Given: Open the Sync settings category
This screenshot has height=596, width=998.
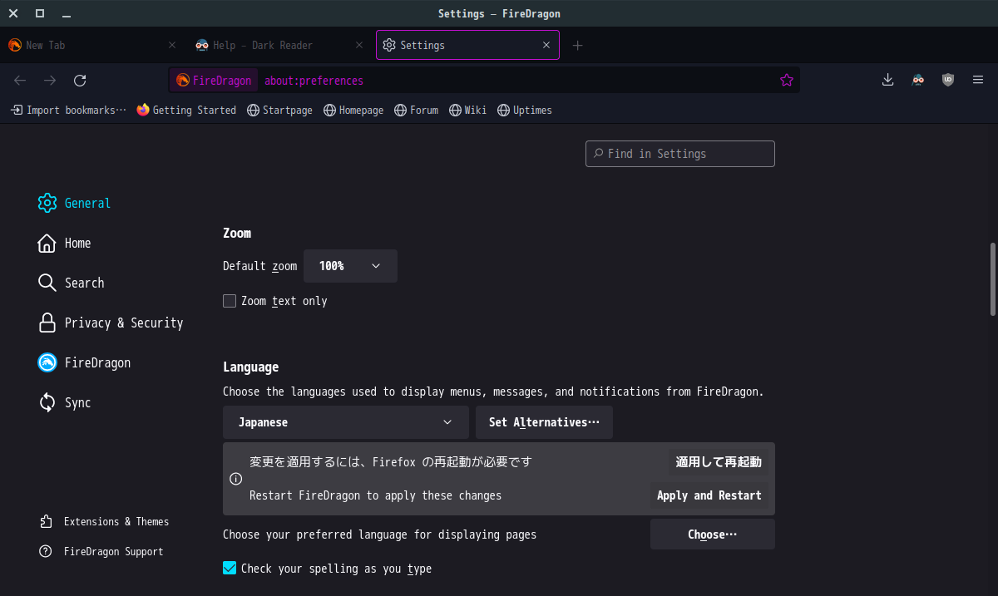Looking at the screenshot, I should pos(65,402).
